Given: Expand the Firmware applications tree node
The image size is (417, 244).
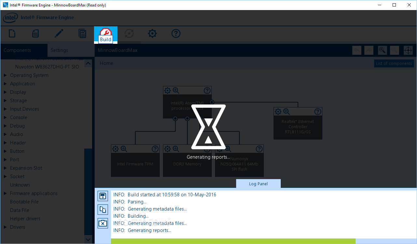Looking at the screenshot, I should (x=5, y=193).
